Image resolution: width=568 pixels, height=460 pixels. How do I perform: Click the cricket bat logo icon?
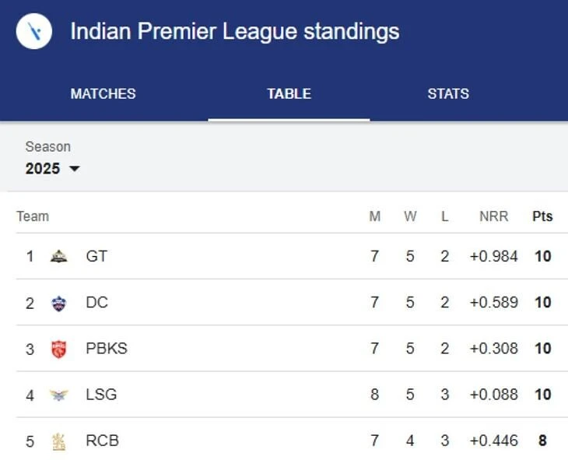pos(34,31)
